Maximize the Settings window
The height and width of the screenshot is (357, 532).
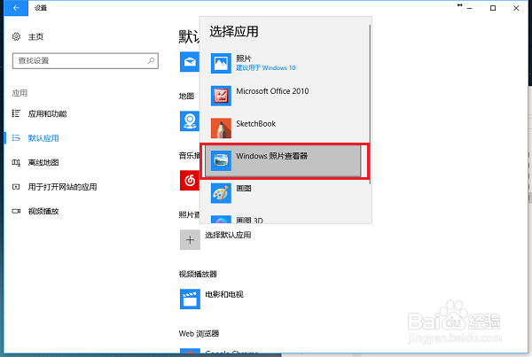(x=493, y=8)
